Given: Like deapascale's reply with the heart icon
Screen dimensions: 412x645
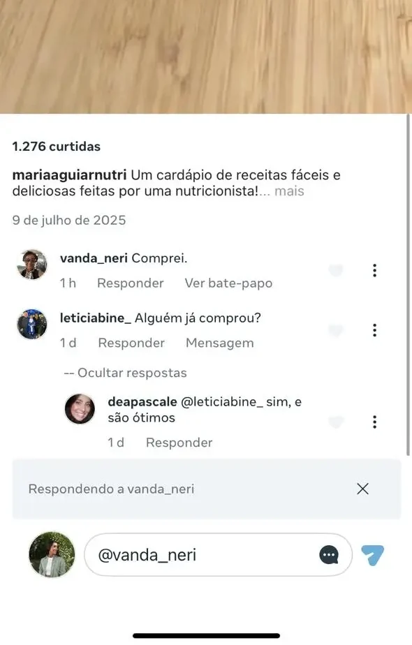Looking at the screenshot, I should point(336,422).
